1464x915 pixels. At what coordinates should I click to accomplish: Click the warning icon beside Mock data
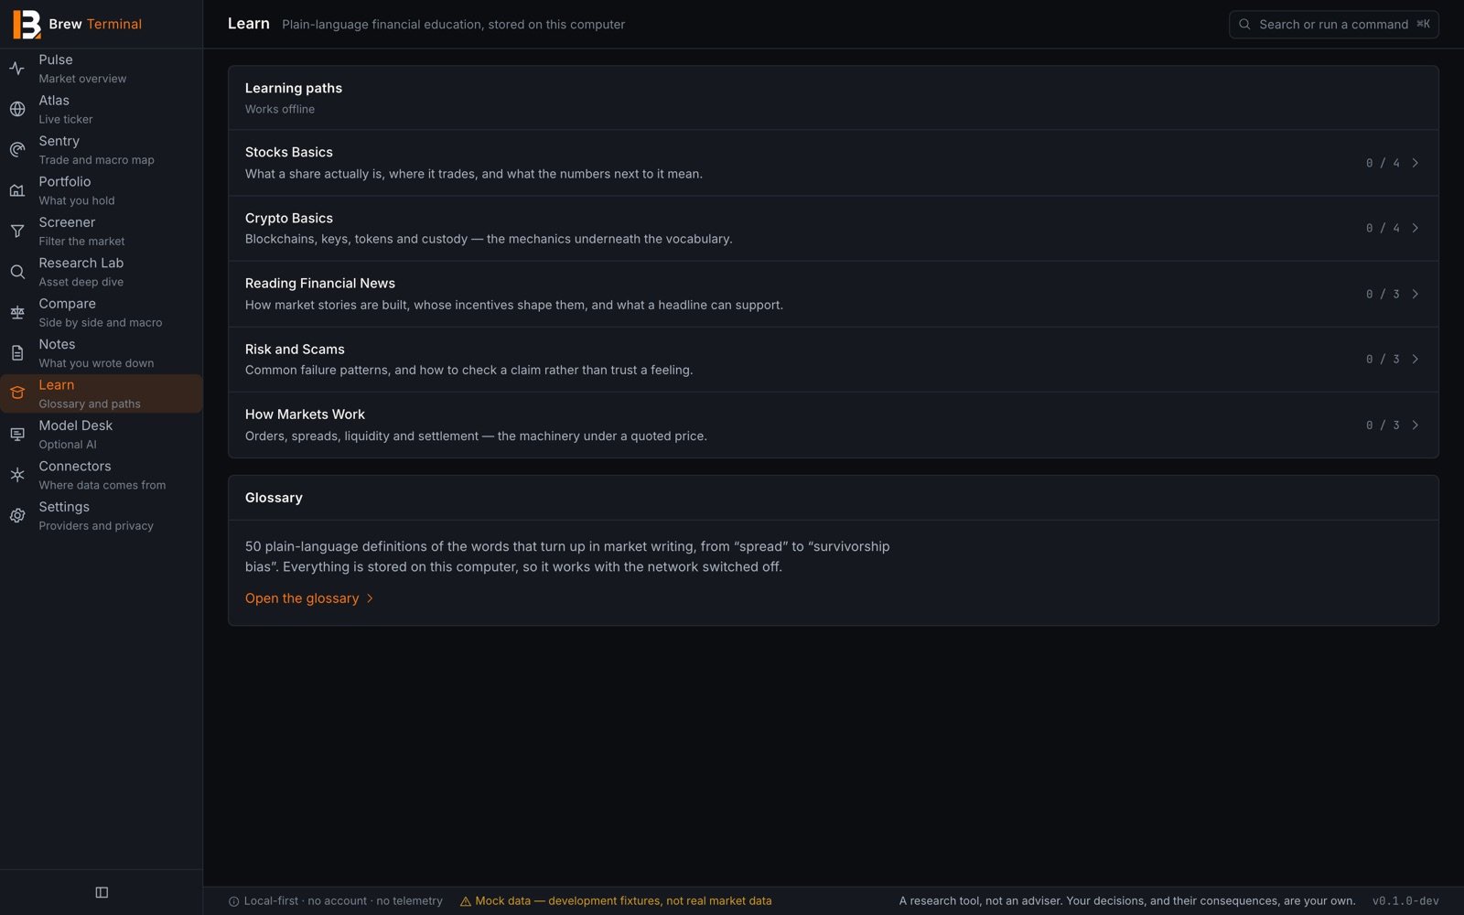466,901
